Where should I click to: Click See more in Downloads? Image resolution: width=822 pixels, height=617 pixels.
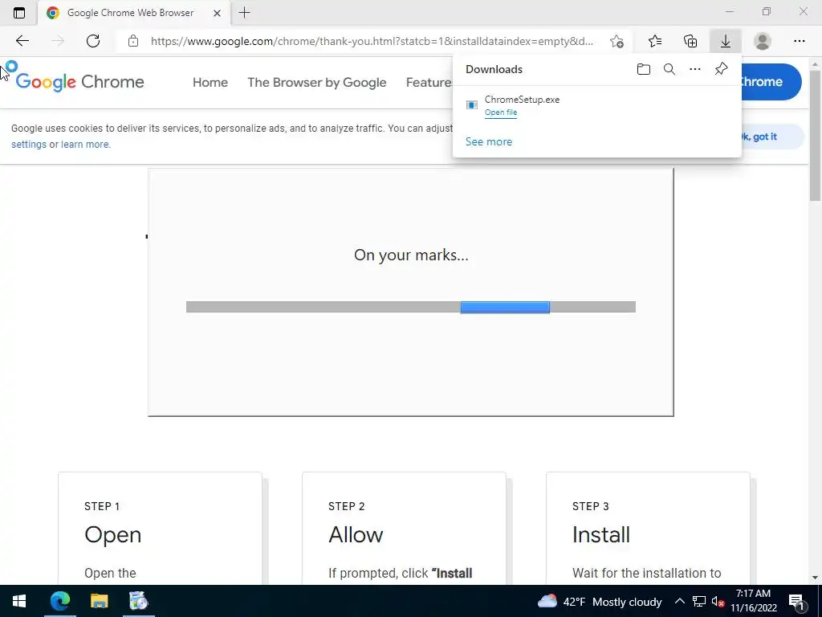click(489, 141)
